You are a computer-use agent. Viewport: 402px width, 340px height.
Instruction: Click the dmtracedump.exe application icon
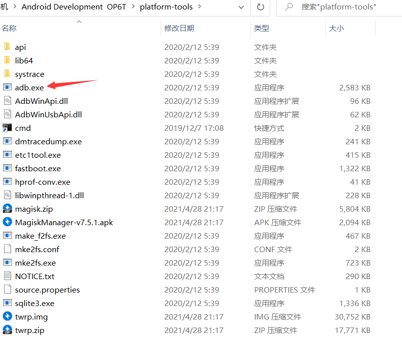click(7, 141)
